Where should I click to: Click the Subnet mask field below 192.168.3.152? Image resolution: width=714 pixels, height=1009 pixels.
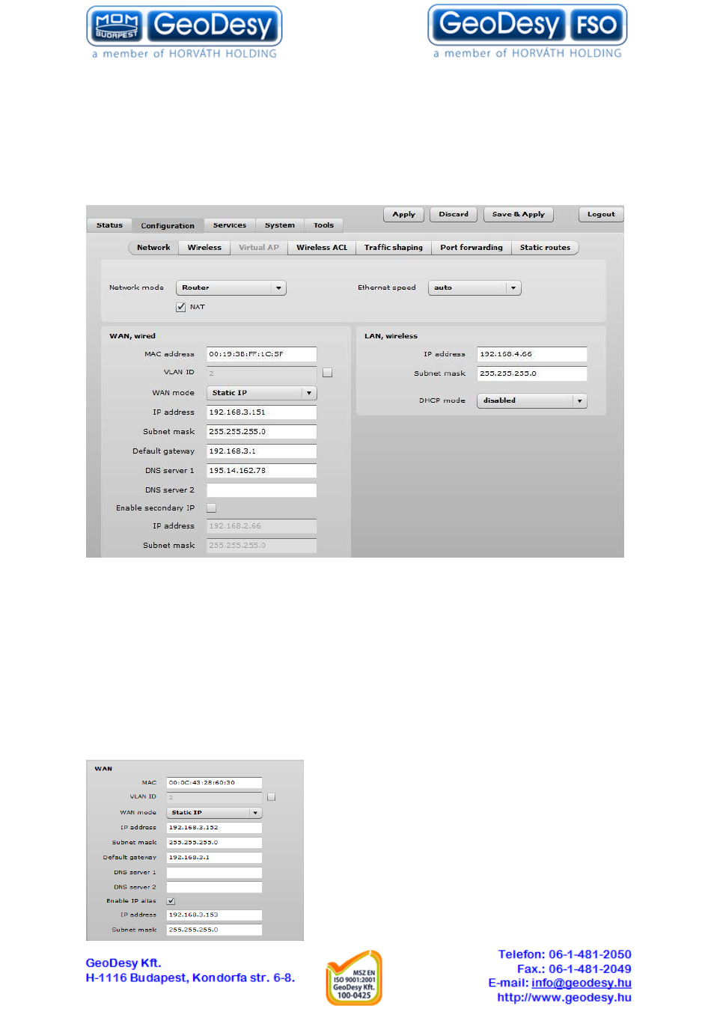coord(214,843)
